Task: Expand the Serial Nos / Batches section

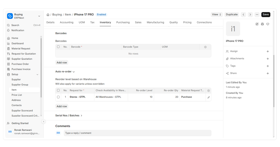Action: tap(69, 115)
